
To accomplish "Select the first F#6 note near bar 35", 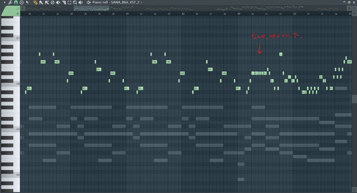I will tap(43, 62).
